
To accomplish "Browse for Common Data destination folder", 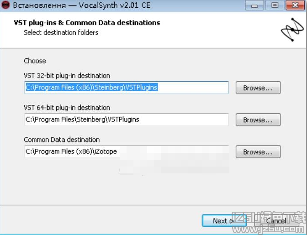I will point(258,151).
